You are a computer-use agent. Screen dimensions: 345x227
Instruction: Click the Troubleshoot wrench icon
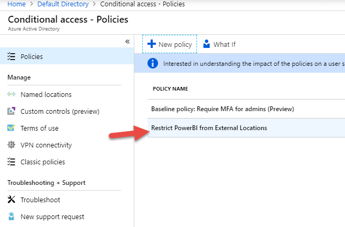tap(11, 200)
